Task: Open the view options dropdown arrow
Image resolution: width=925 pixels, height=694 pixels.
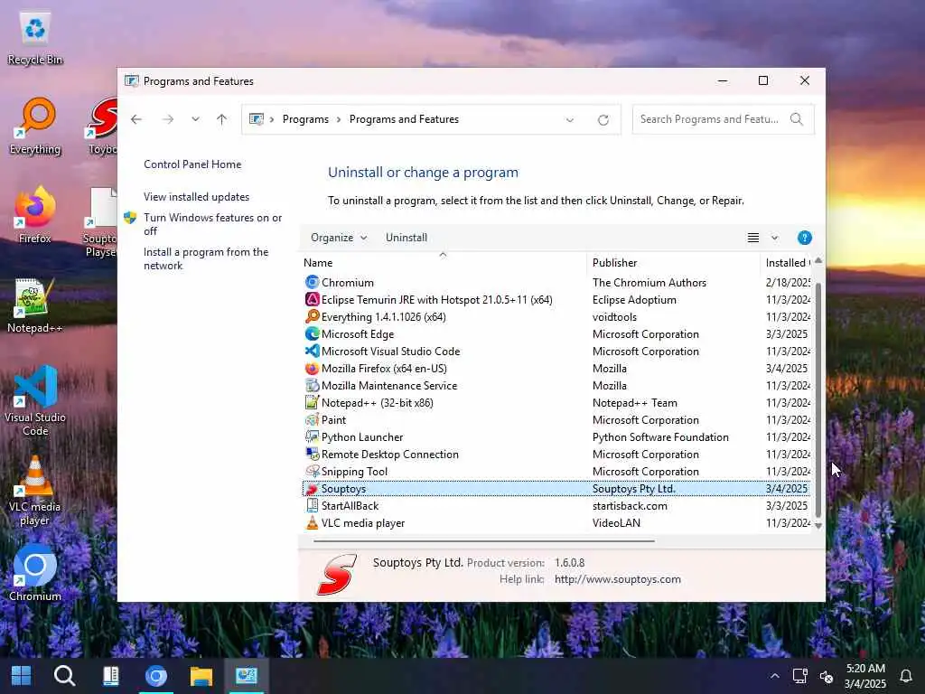Action: click(x=774, y=238)
